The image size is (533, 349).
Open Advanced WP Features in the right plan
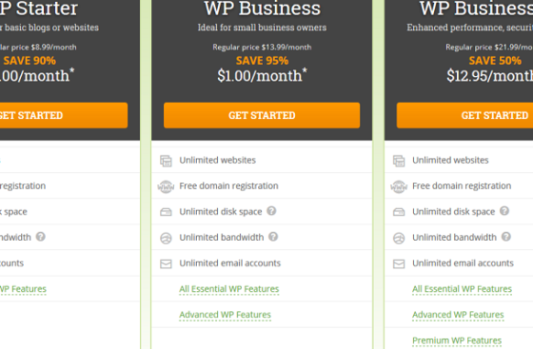[458, 315]
